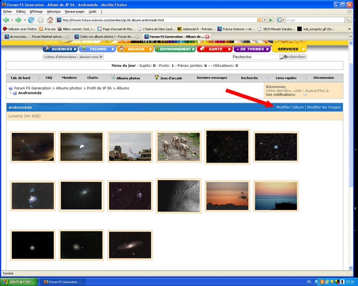Click the SANTE category button
The width and height of the screenshot is (358, 286).
coord(215,49)
